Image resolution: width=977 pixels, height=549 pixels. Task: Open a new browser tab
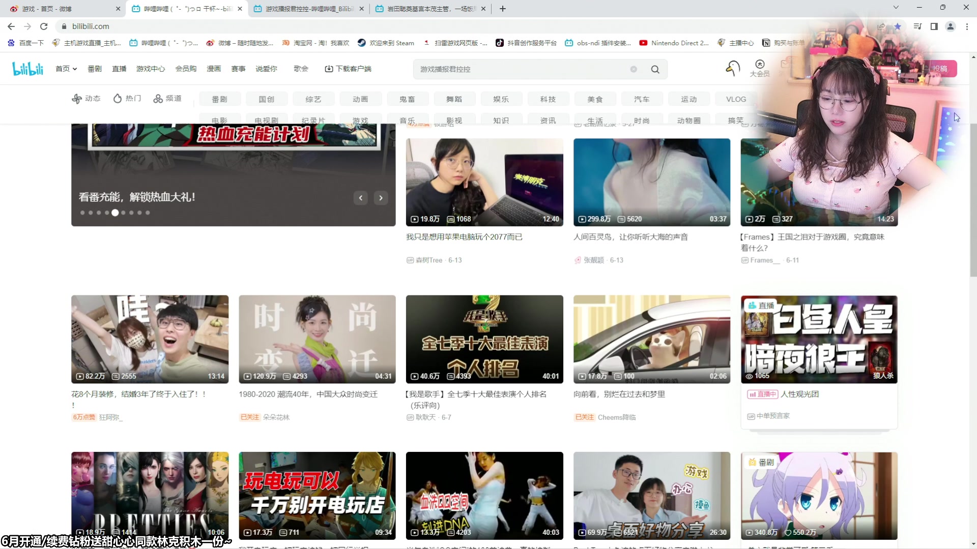(x=503, y=9)
